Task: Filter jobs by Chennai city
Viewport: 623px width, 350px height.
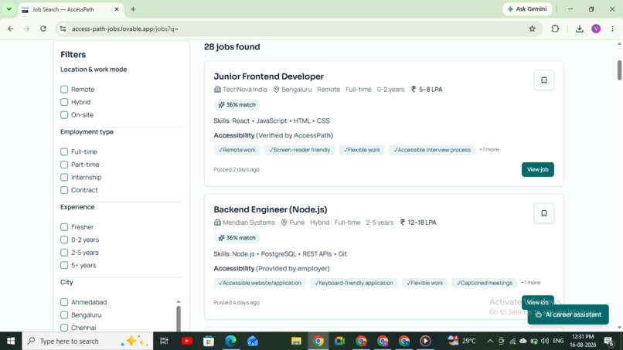Action: [64, 328]
